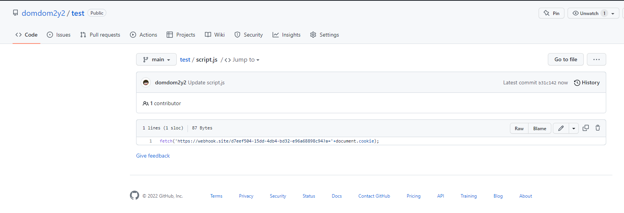Open the Projects tab

click(x=181, y=35)
